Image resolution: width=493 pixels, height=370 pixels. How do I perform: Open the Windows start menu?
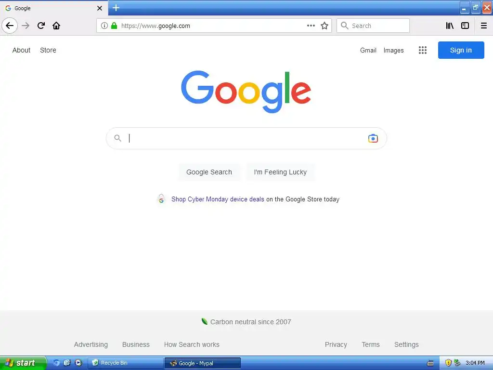coord(23,363)
